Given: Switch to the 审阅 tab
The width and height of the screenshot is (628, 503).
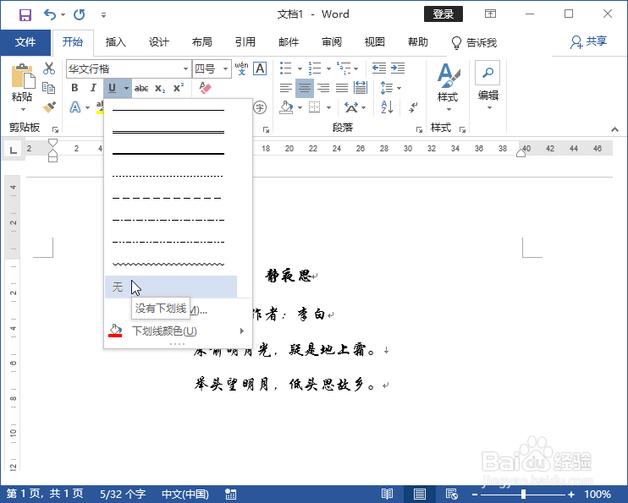Looking at the screenshot, I should tap(332, 42).
